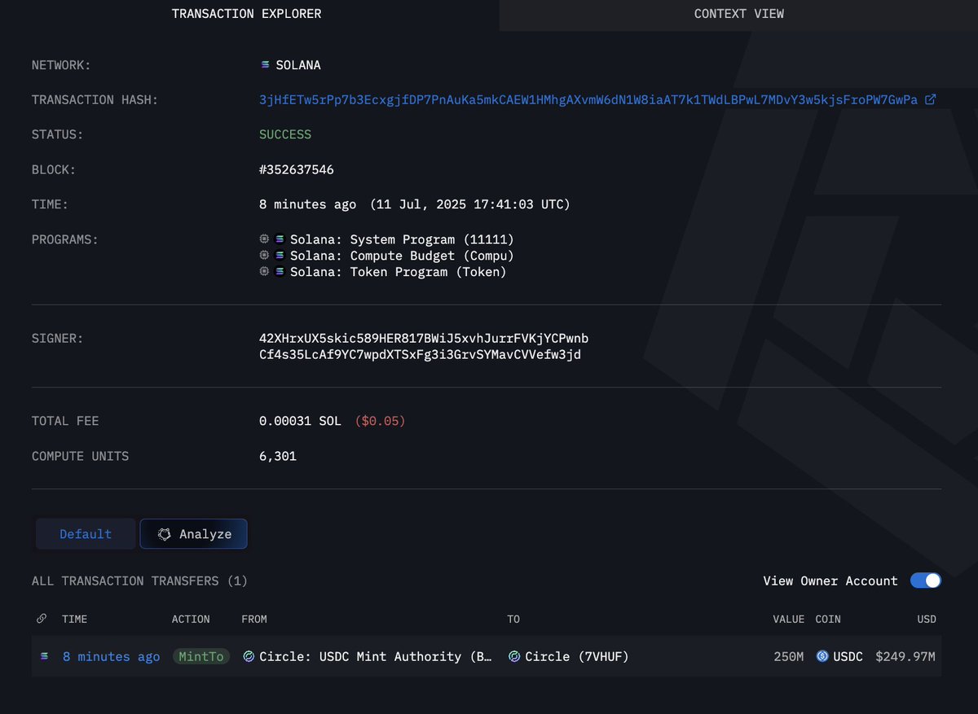Open the USDC coin link
Viewport: 978px width, 714px height.
point(848,656)
